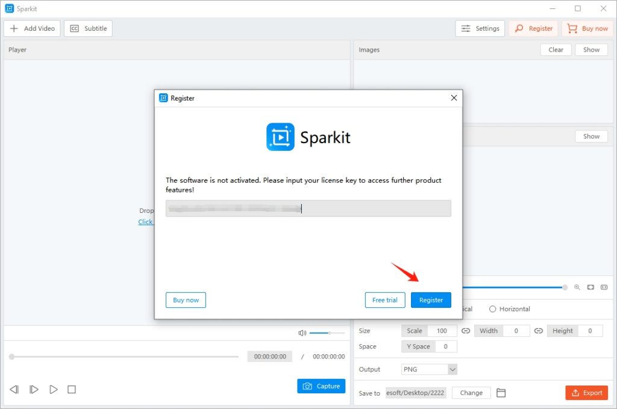Export the stitched image

(587, 393)
